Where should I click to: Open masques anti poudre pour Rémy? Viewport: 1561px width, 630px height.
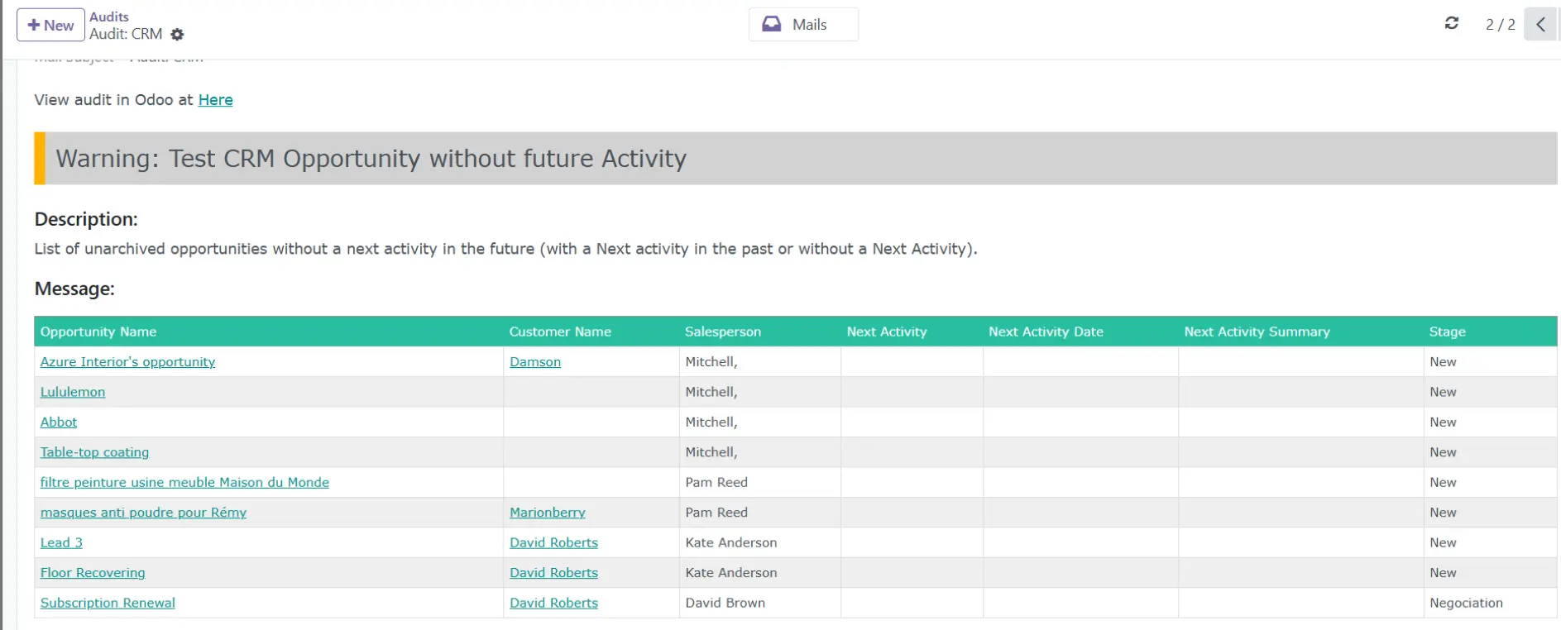143,513
